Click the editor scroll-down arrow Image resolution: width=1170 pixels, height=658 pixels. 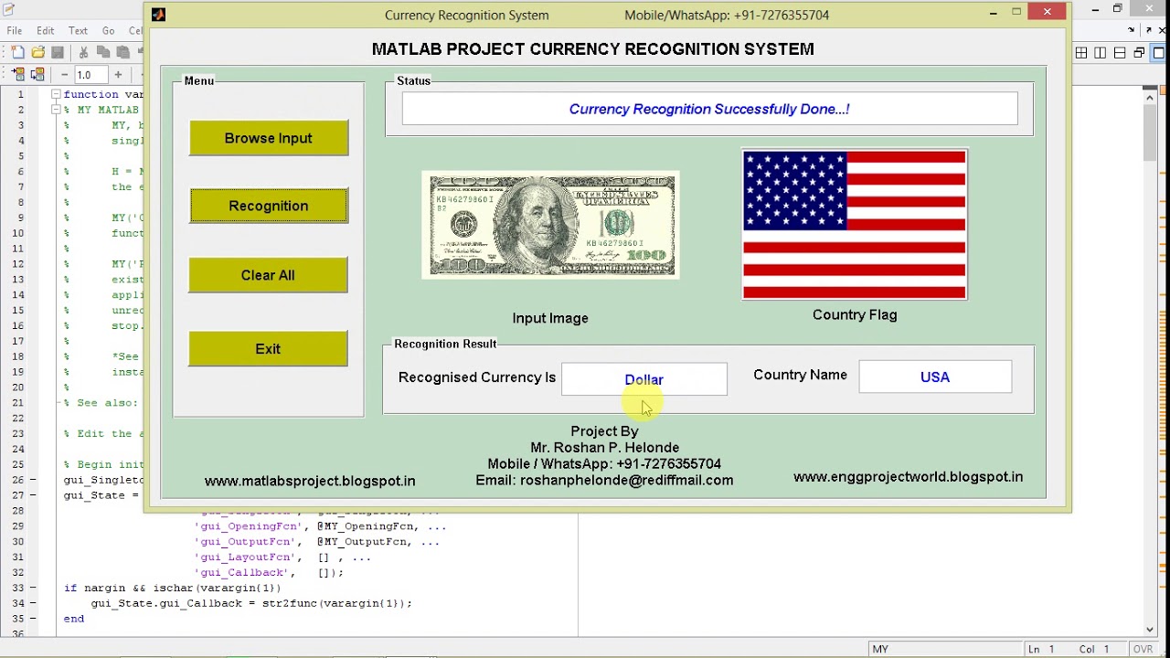tap(1150, 629)
